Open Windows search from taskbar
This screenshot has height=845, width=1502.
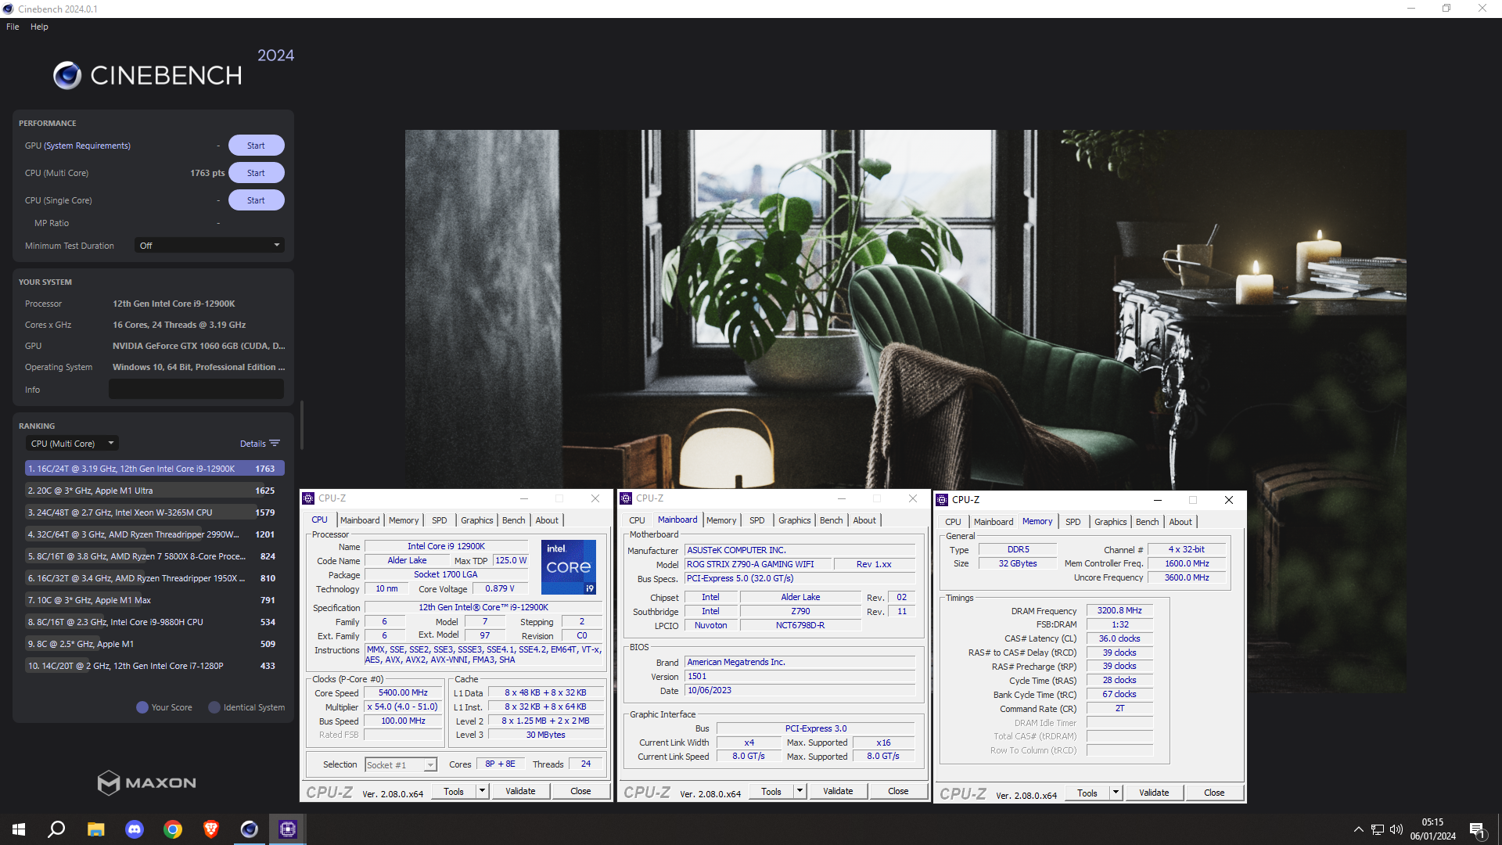(56, 829)
